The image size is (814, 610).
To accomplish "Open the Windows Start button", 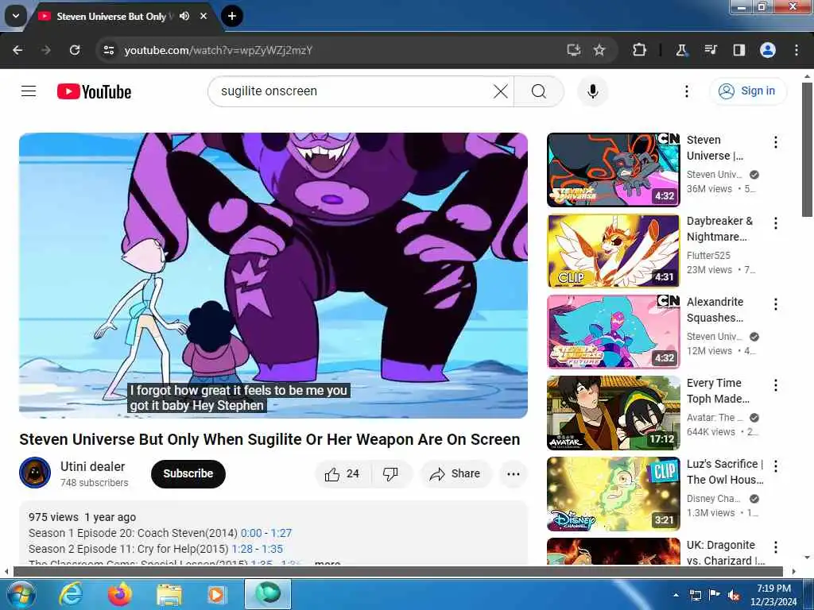I will click(x=21, y=594).
